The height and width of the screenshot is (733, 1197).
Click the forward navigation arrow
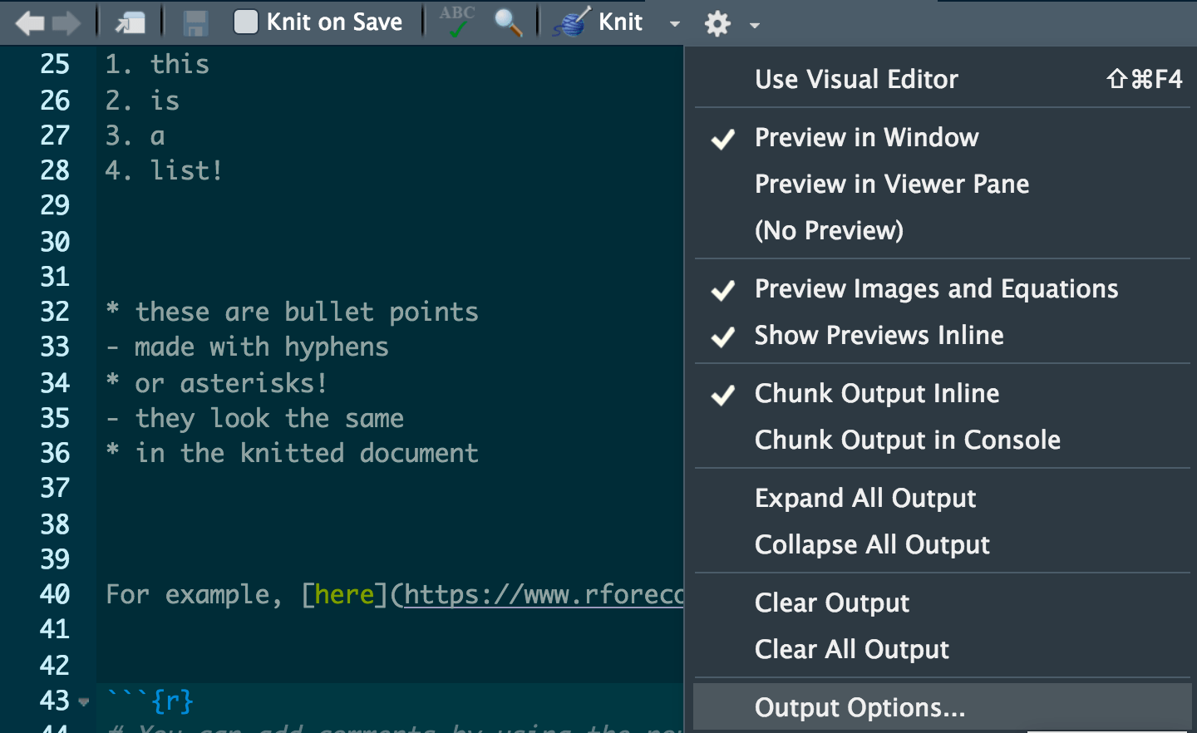(x=64, y=22)
